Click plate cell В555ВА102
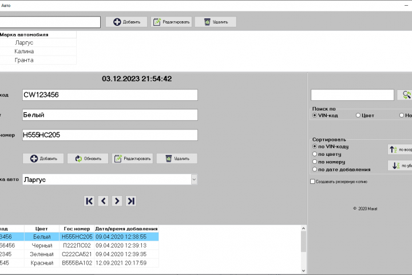 click(77, 263)
